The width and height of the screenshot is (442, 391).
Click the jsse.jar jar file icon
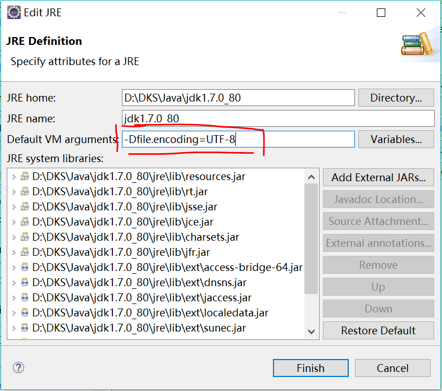25,207
